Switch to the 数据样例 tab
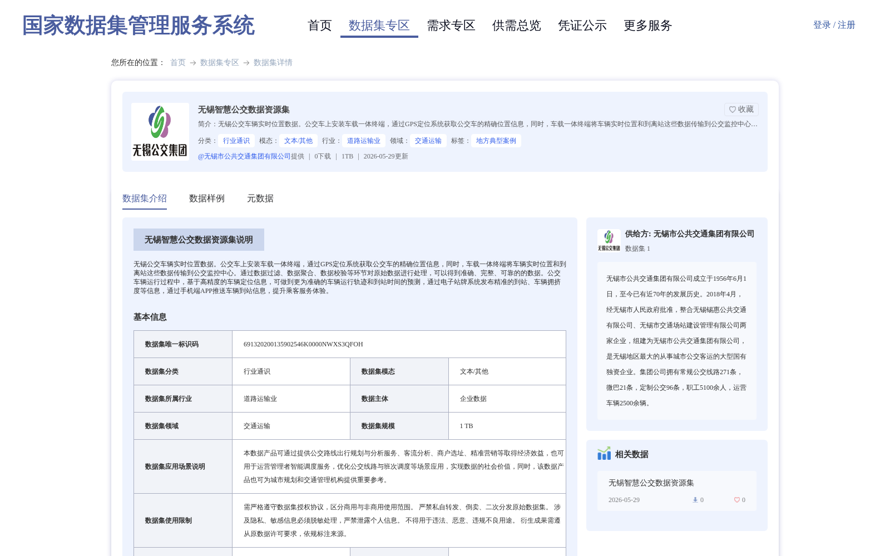The image size is (890, 556). tap(207, 198)
